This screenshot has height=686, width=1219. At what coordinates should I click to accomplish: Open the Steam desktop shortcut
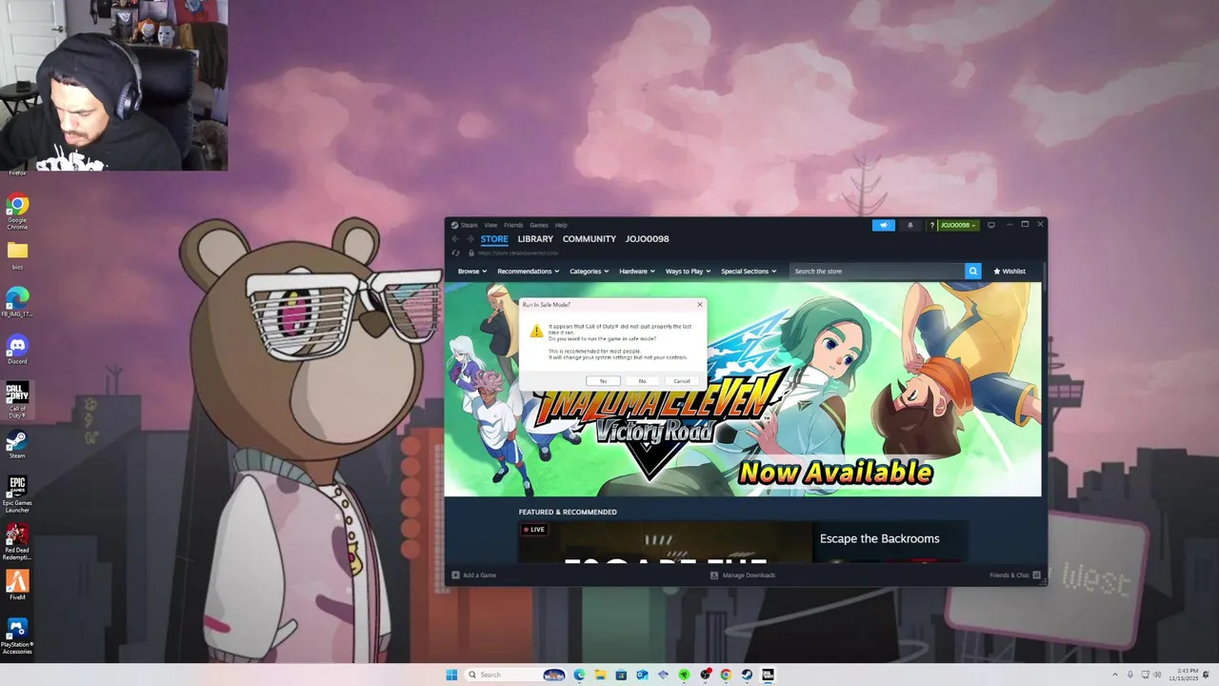click(17, 445)
